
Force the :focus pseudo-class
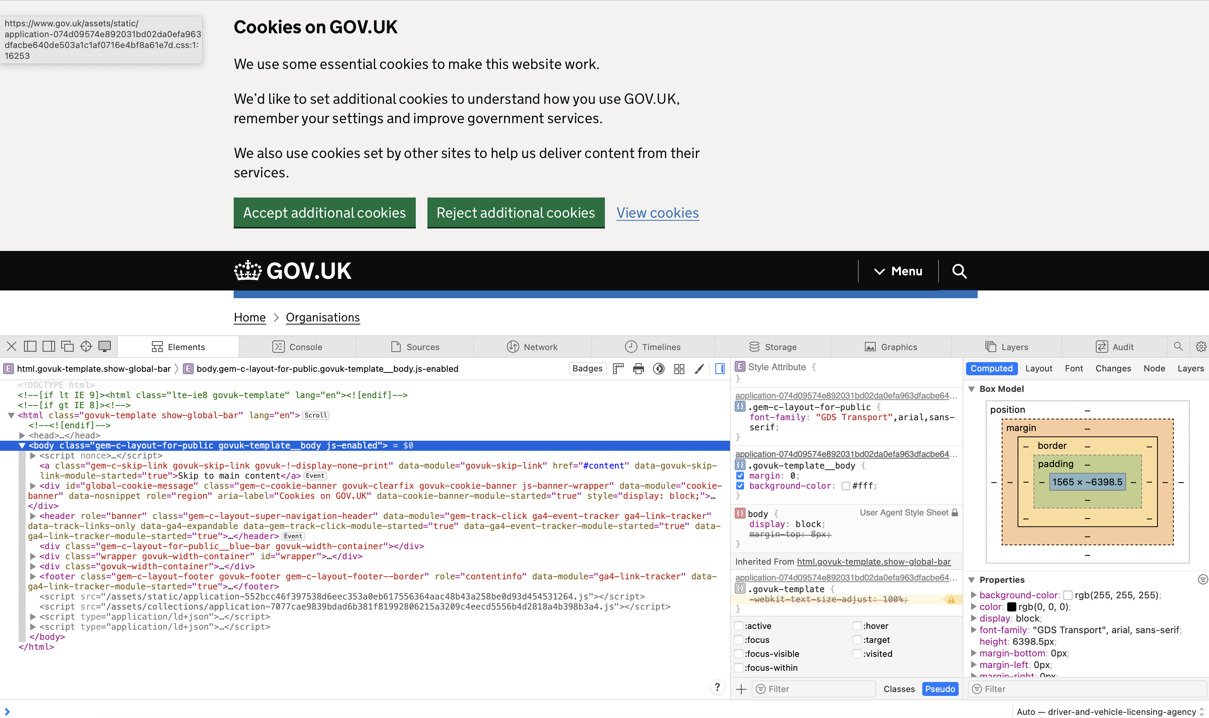[739, 640]
